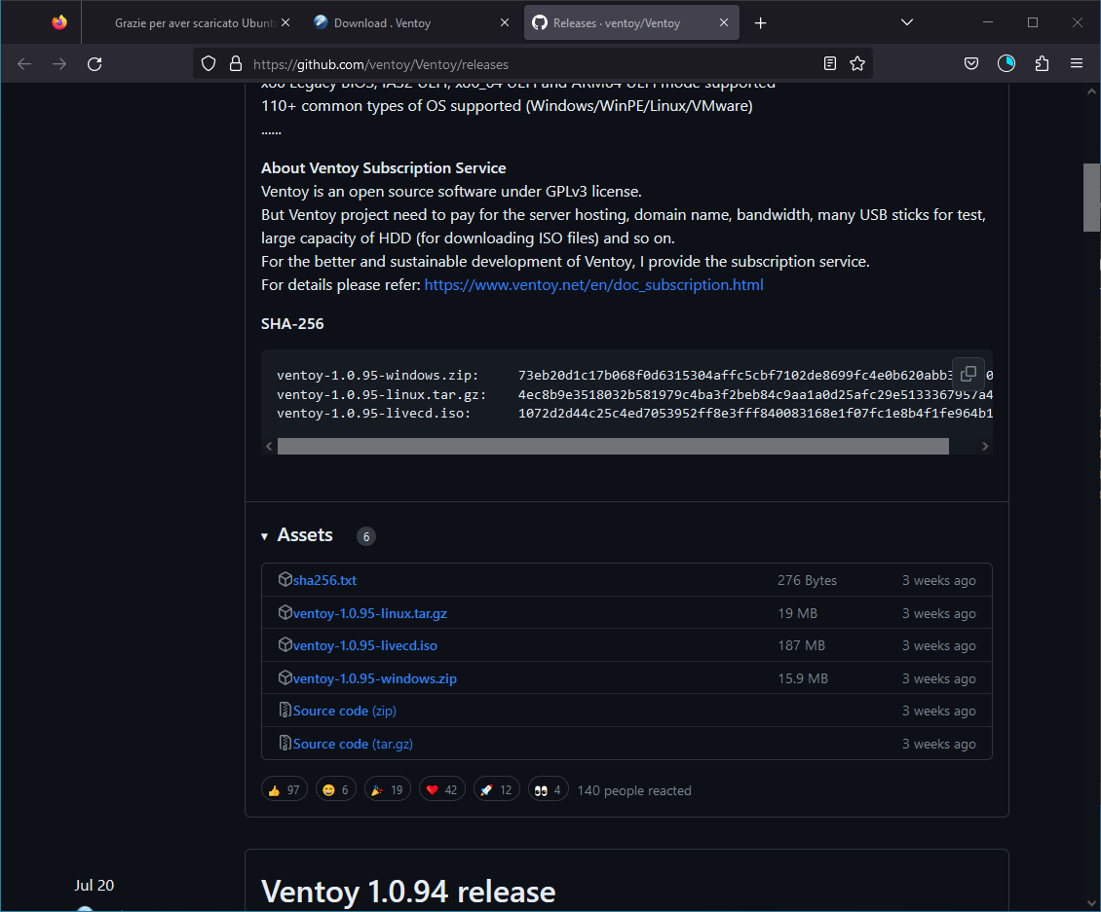
Task: Toggle the heart reaction with 42
Action: click(x=442, y=790)
